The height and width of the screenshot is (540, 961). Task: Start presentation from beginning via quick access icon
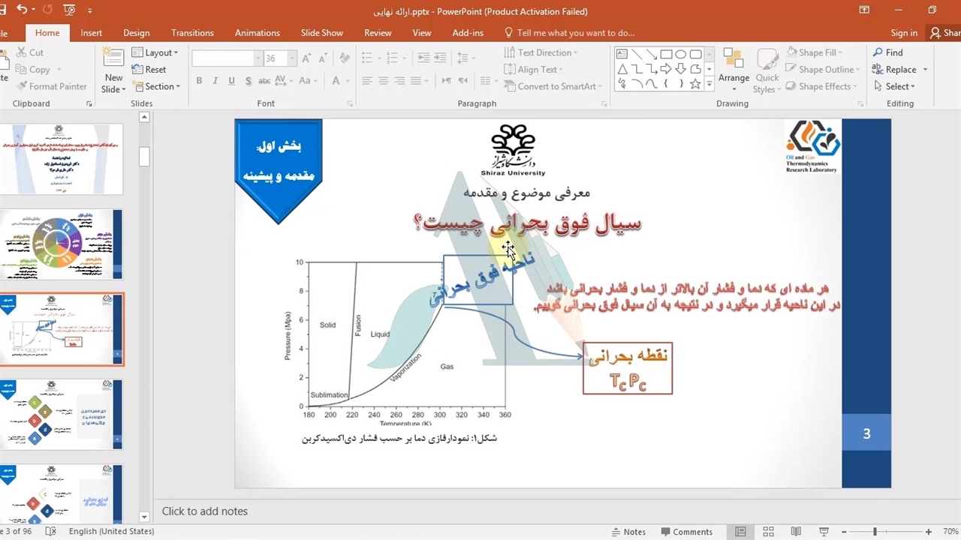coord(70,10)
